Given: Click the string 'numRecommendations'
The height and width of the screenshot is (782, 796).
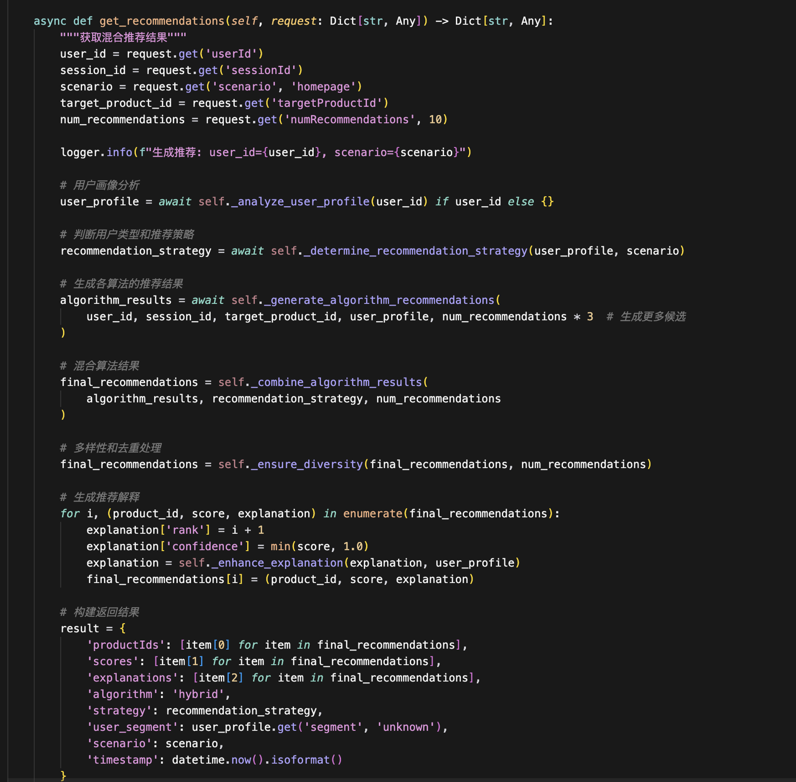Looking at the screenshot, I should pyautogui.click(x=350, y=119).
